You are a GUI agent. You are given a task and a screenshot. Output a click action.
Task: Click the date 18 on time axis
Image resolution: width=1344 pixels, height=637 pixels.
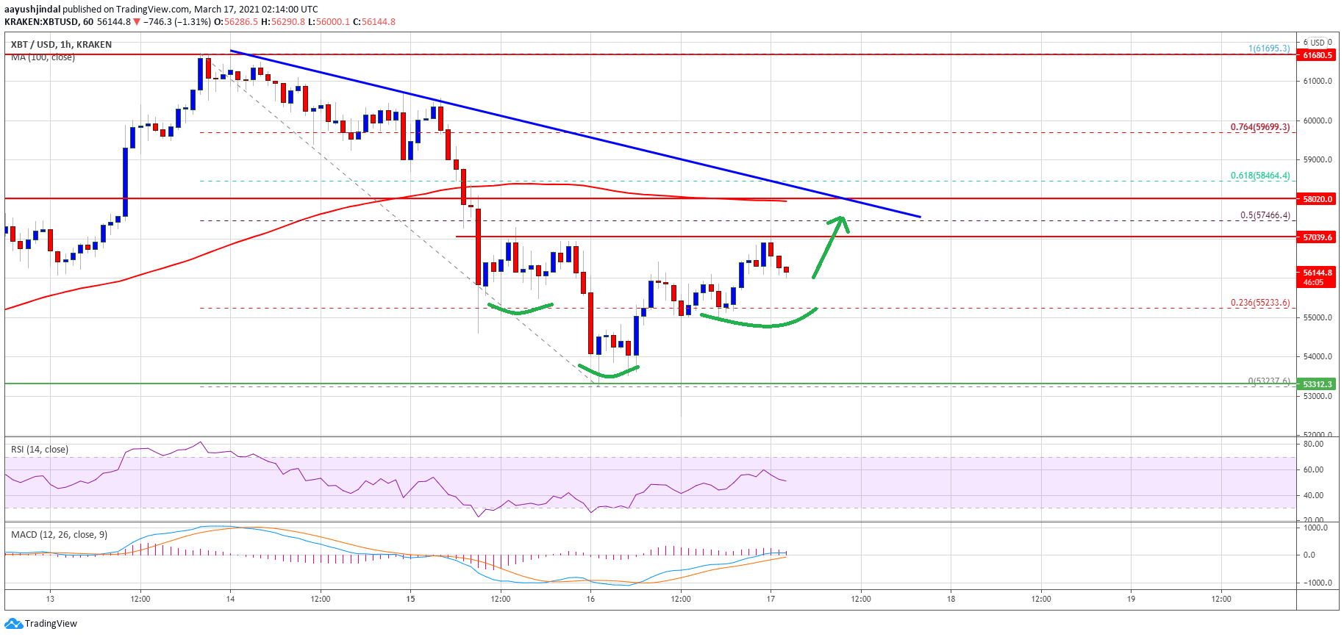(951, 599)
